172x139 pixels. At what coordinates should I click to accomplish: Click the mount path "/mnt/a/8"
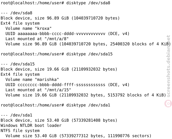tap(57, 39)
